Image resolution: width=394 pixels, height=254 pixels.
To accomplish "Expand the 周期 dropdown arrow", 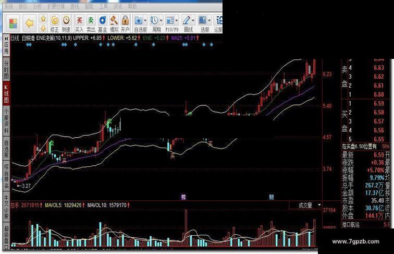I will [x=161, y=20].
